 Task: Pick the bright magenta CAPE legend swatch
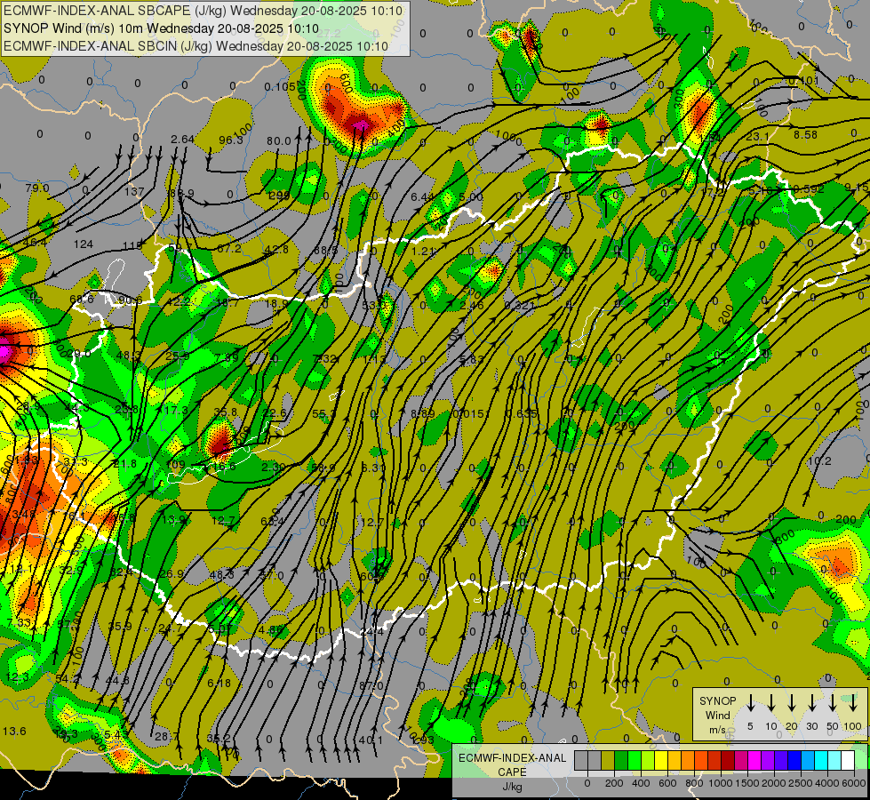point(754,761)
